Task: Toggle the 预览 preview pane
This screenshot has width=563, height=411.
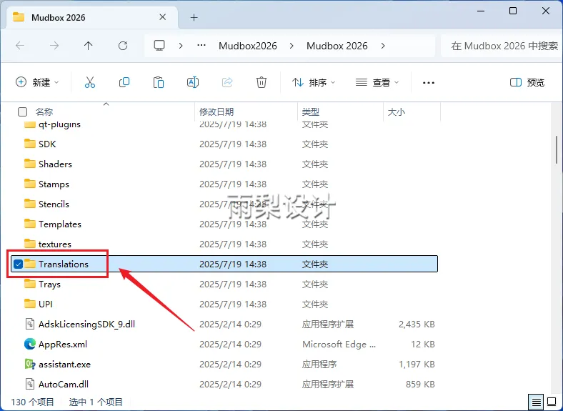Action: point(527,83)
